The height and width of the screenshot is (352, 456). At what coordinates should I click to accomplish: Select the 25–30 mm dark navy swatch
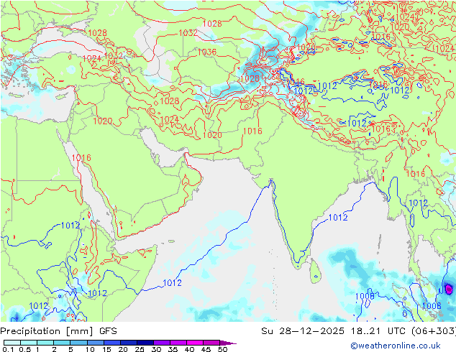point(145,343)
